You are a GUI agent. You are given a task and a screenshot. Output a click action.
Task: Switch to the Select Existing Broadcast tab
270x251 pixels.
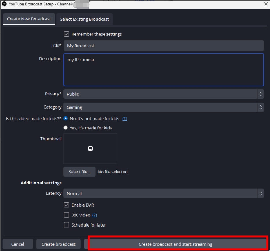(x=85, y=19)
